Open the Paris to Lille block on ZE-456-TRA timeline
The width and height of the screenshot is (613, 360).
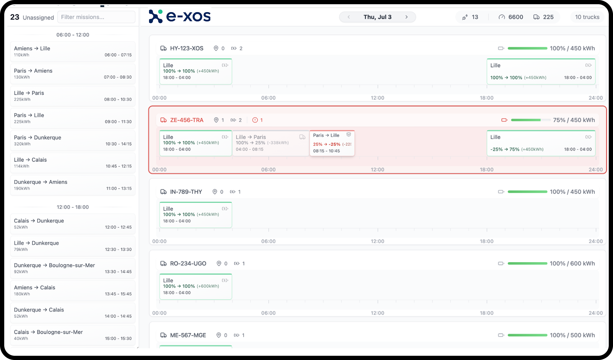click(x=332, y=143)
